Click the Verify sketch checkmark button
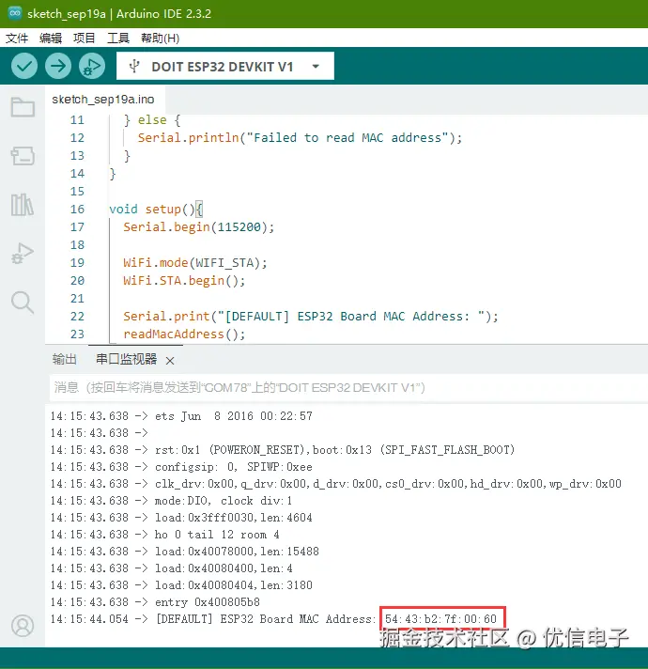The image size is (648, 669). [24, 66]
